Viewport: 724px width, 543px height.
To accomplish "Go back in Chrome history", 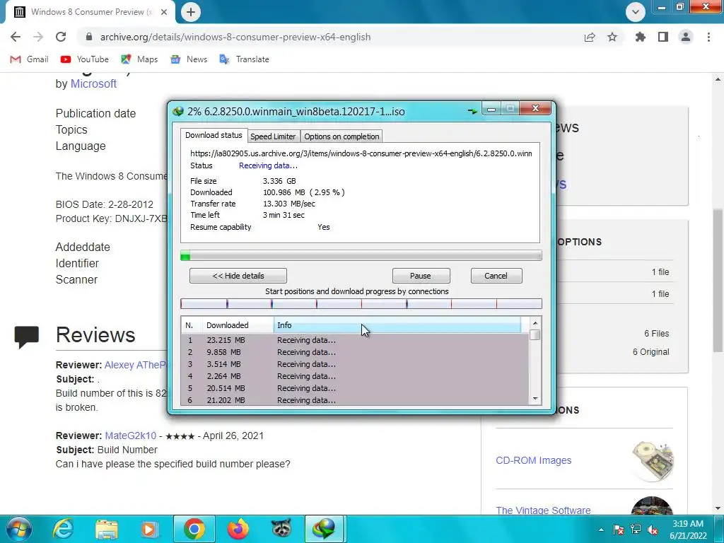I will coord(16,37).
